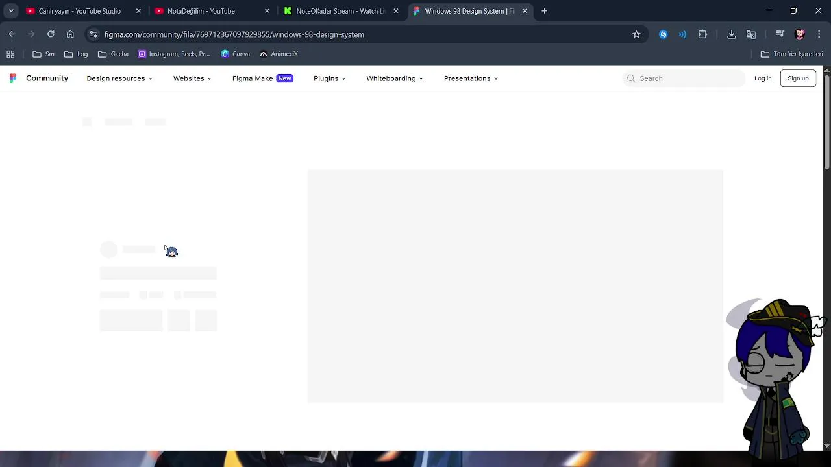
Task: Open the browser home page
Action: coord(70,34)
